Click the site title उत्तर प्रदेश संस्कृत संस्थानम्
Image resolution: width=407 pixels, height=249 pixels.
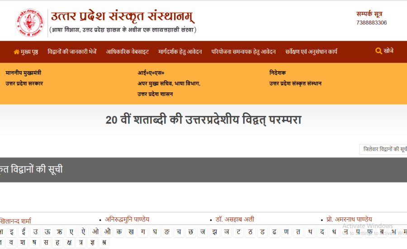pyautogui.click(x=123, y=16)
